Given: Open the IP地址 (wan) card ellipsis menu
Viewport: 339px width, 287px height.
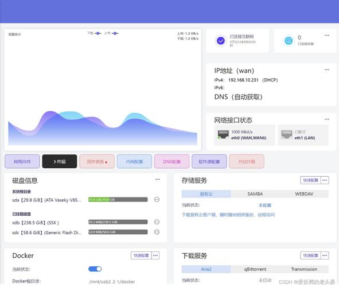Looking at the screenshot, I should 327,69.
